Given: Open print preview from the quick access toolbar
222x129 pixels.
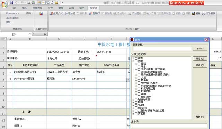Looking at the screenshot, I should pyautogui.click(x=29, y=2).
